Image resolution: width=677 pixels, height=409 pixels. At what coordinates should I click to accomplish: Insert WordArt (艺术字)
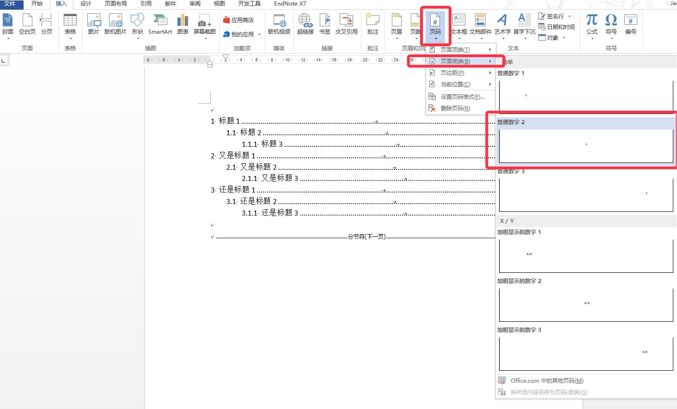point(502,25)
